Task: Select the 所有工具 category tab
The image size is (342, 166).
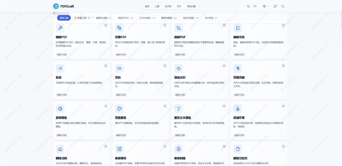Action: 64,18
